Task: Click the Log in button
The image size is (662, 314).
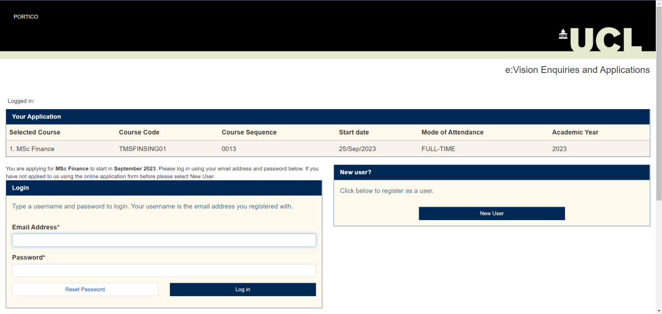Action: tap(243, 289)
